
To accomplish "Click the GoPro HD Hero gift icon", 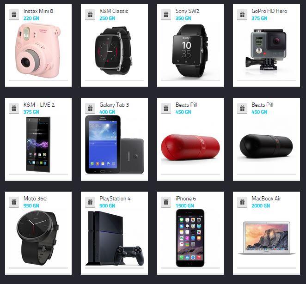I will point(242,14).
